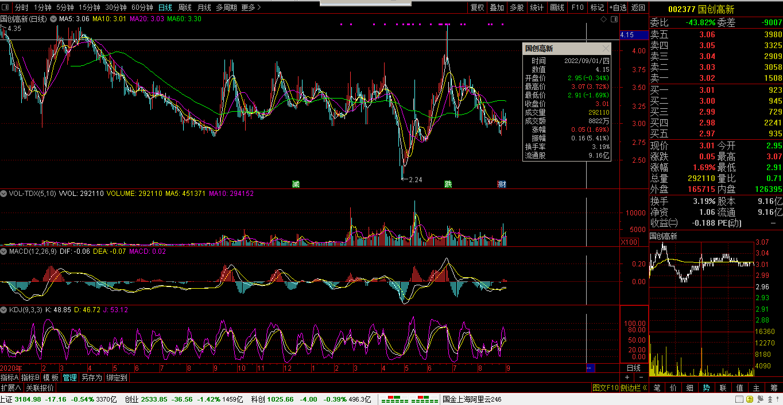Viewport: 783px width, 405px height.
Task: Expand the 更多 periods dropdown
Action: [x=251, y=7]
